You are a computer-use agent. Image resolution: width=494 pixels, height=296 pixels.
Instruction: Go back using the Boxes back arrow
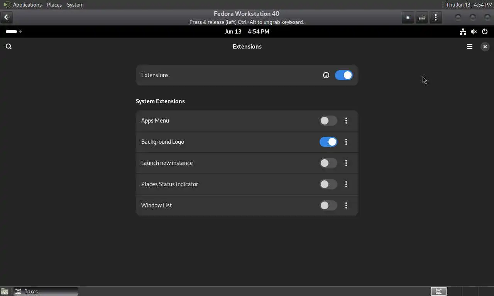(x=7, y=17)
